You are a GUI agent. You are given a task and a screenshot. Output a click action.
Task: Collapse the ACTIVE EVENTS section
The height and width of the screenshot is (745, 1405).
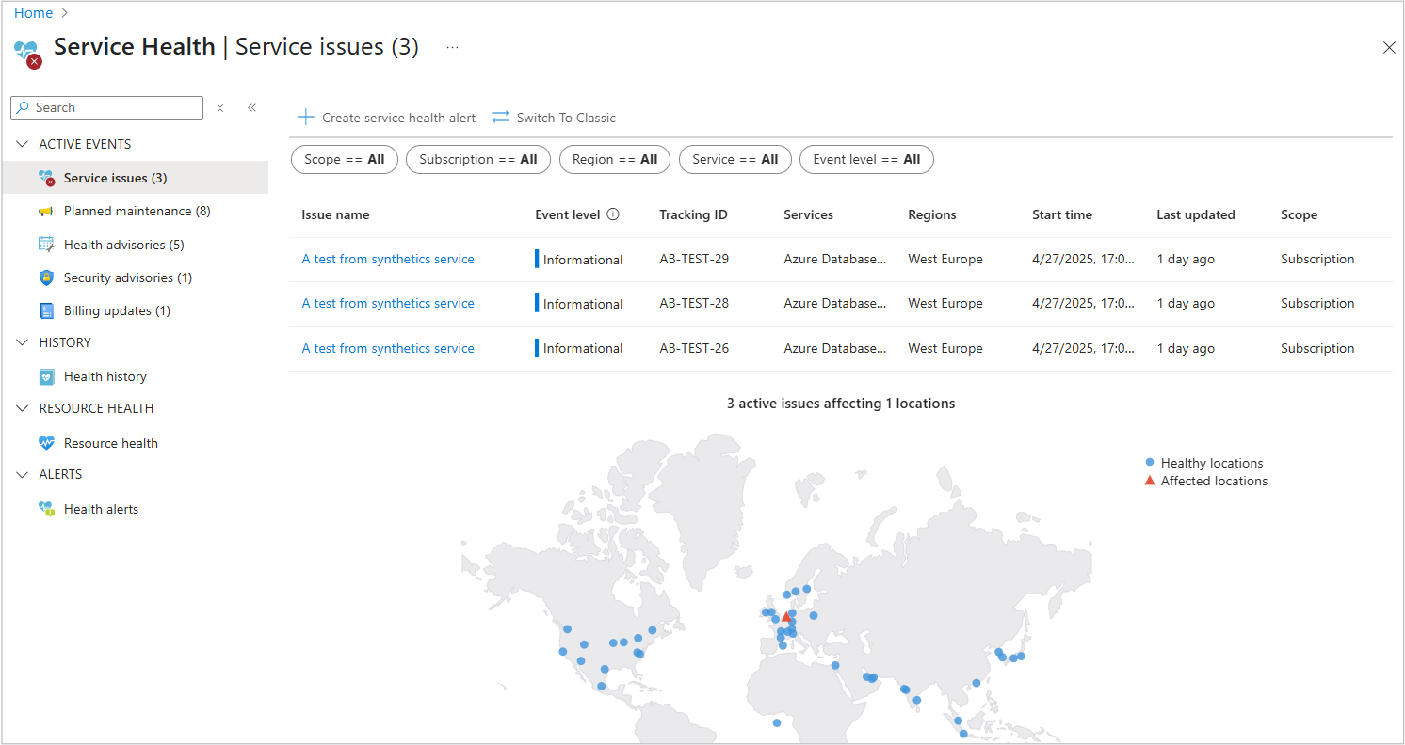pos(23,144)
